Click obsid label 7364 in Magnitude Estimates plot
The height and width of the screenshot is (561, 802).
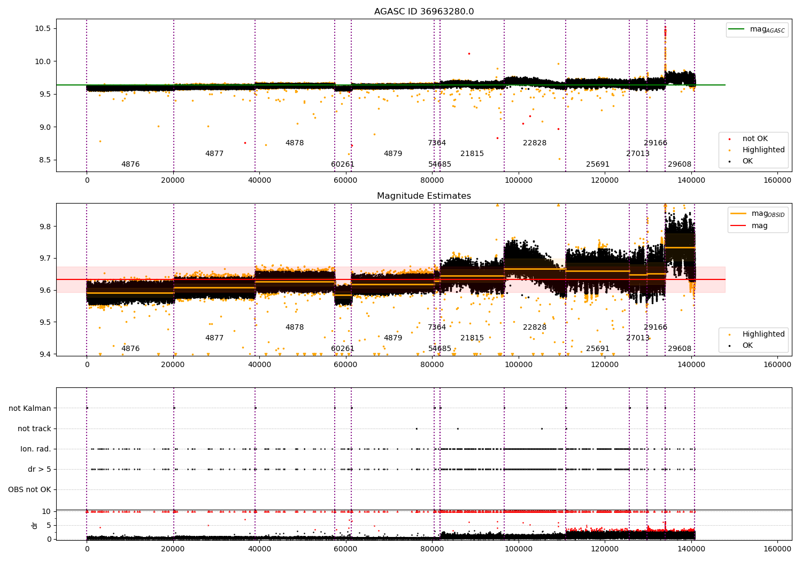click(x=437, y=328)
